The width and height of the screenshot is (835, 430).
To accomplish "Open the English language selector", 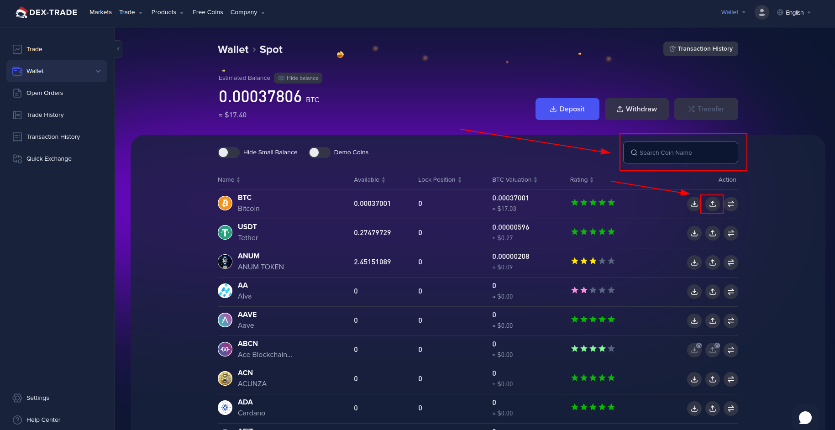I will pyautogui.click(x=794, y=12).
